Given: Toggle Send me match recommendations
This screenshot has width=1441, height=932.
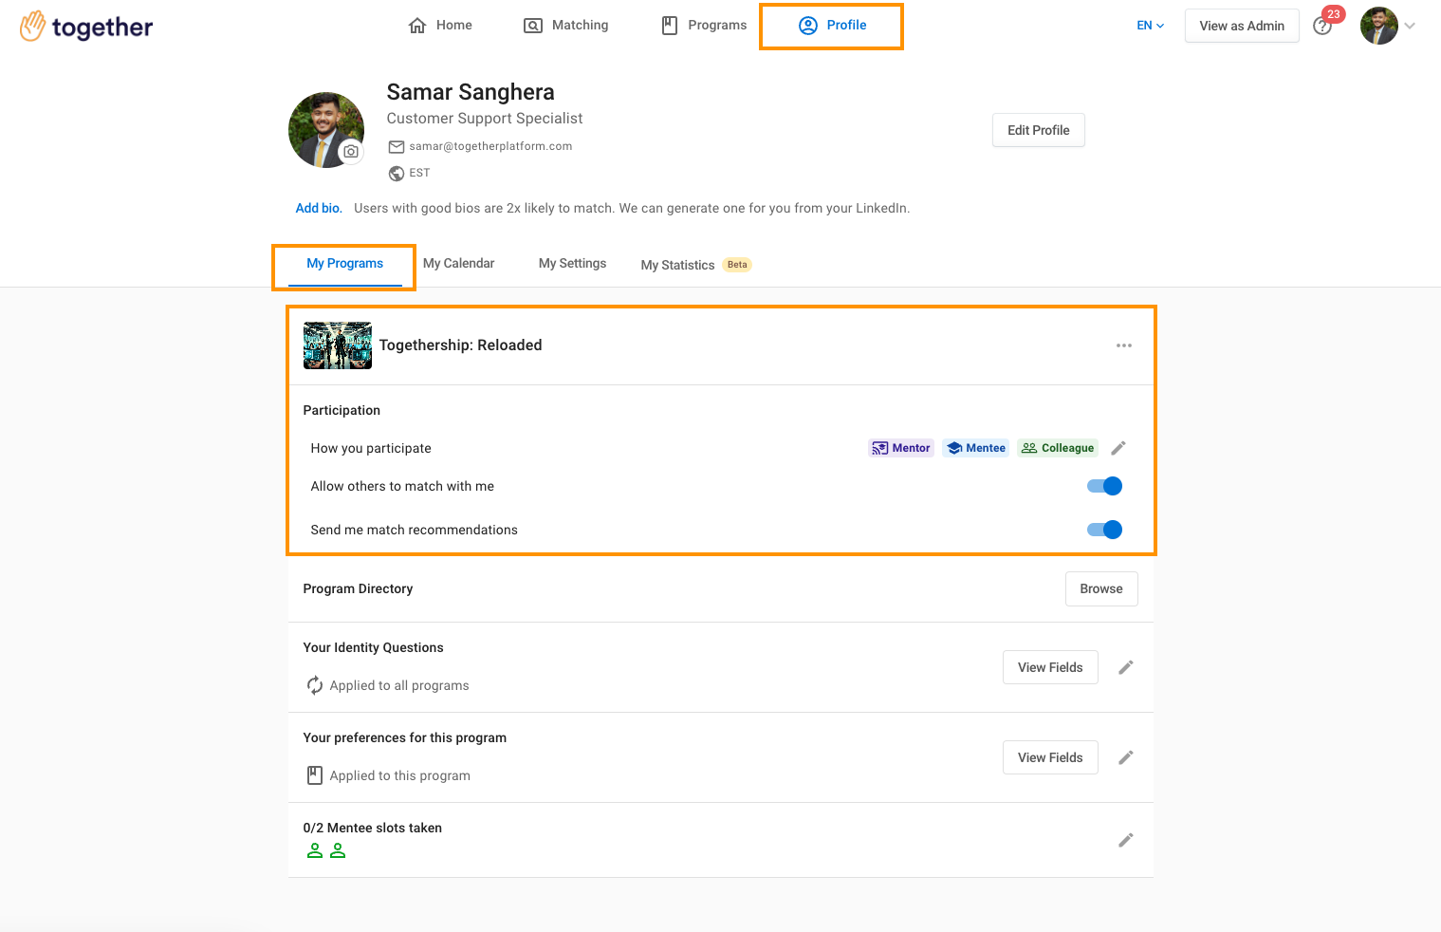Looking at the screenshot, I should pos(1104,530).
